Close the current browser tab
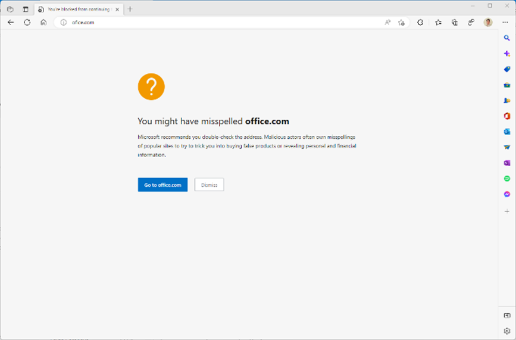 (x=118, y=9)
